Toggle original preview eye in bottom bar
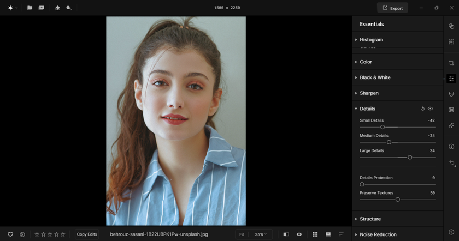The width and height of the screenshot is (459, 241). 299,234
